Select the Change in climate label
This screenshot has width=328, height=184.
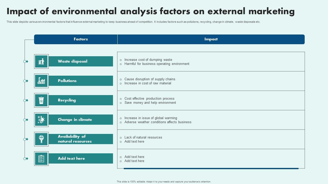click(x=75, y=120)
